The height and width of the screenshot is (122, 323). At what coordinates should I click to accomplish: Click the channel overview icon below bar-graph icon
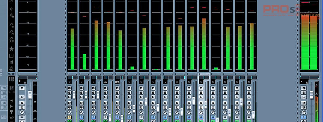(x=12, y=69)
